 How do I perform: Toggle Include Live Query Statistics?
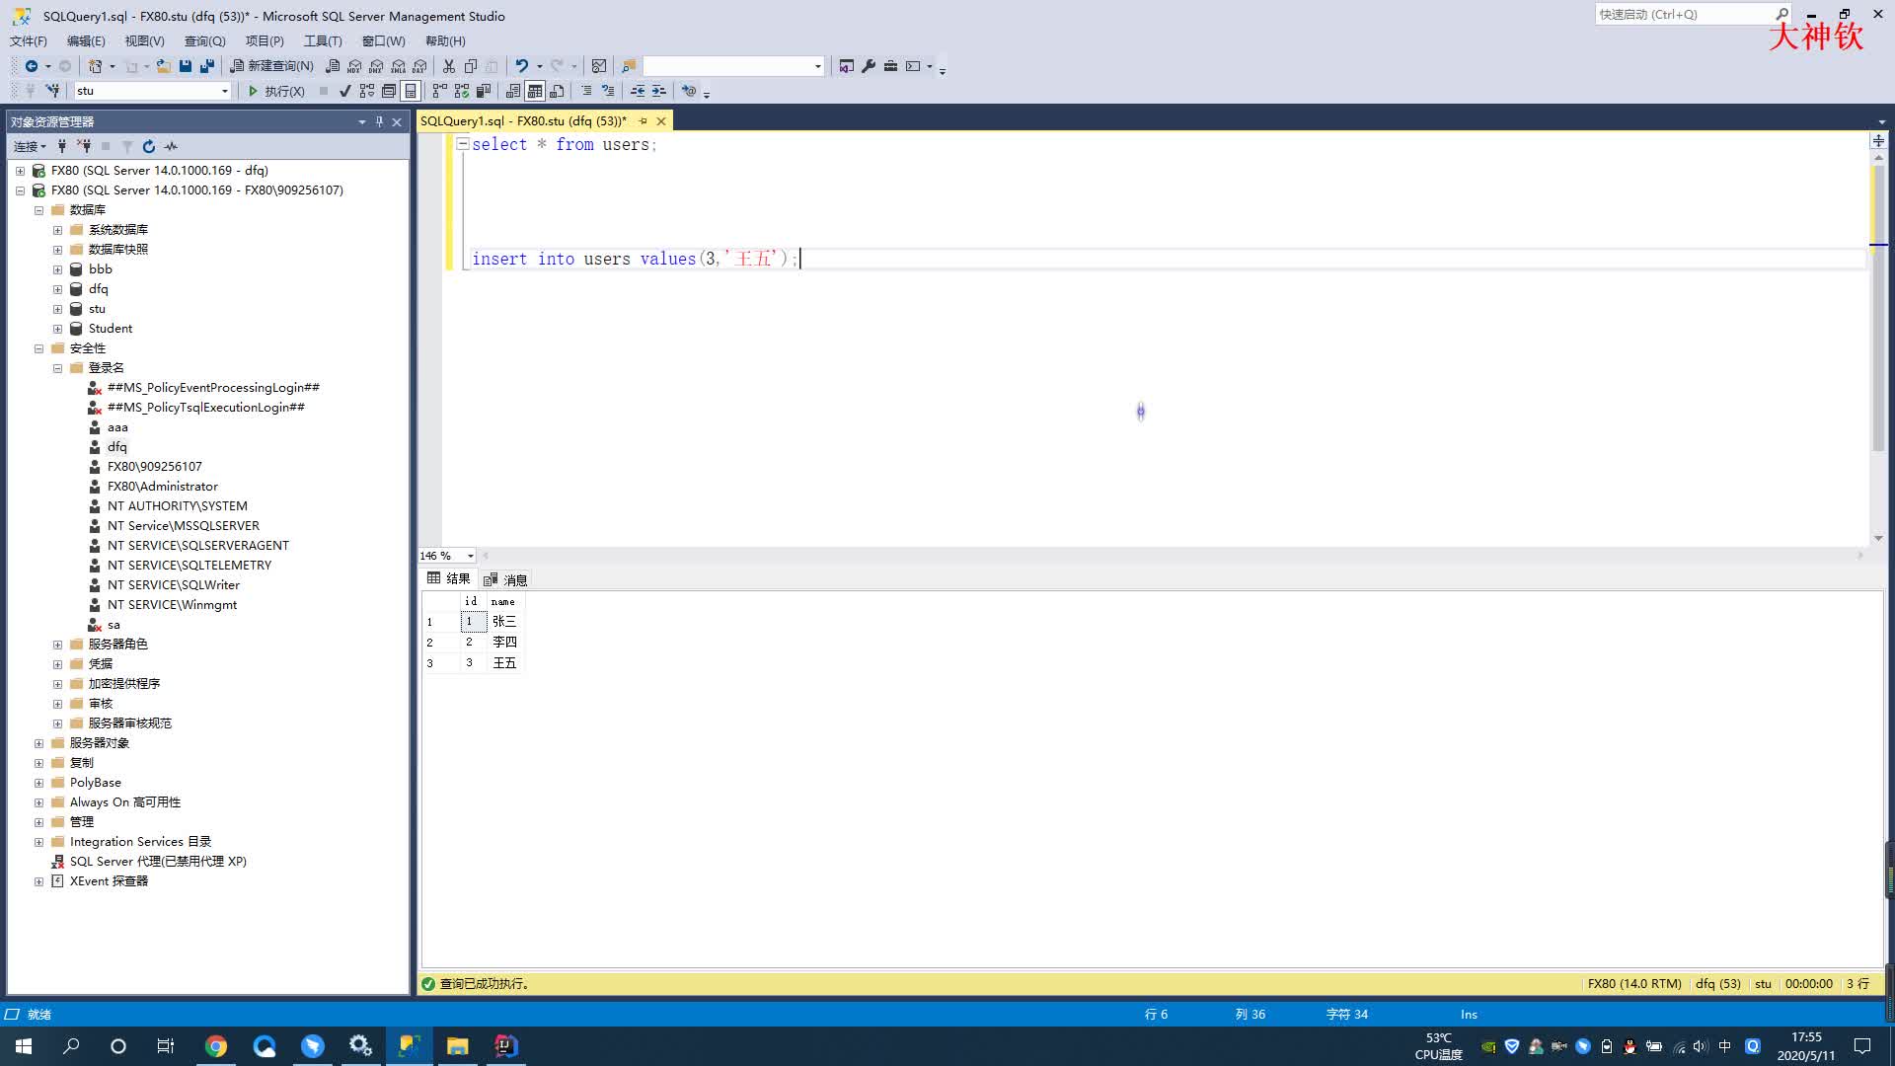click(x=462, y=91)
